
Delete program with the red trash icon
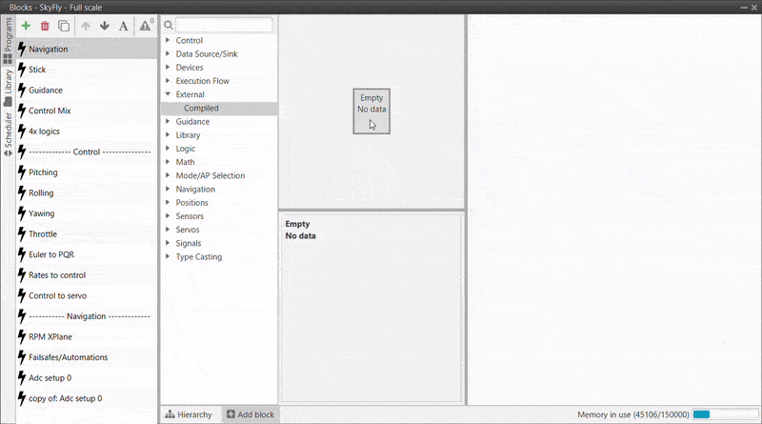(45, 26)
